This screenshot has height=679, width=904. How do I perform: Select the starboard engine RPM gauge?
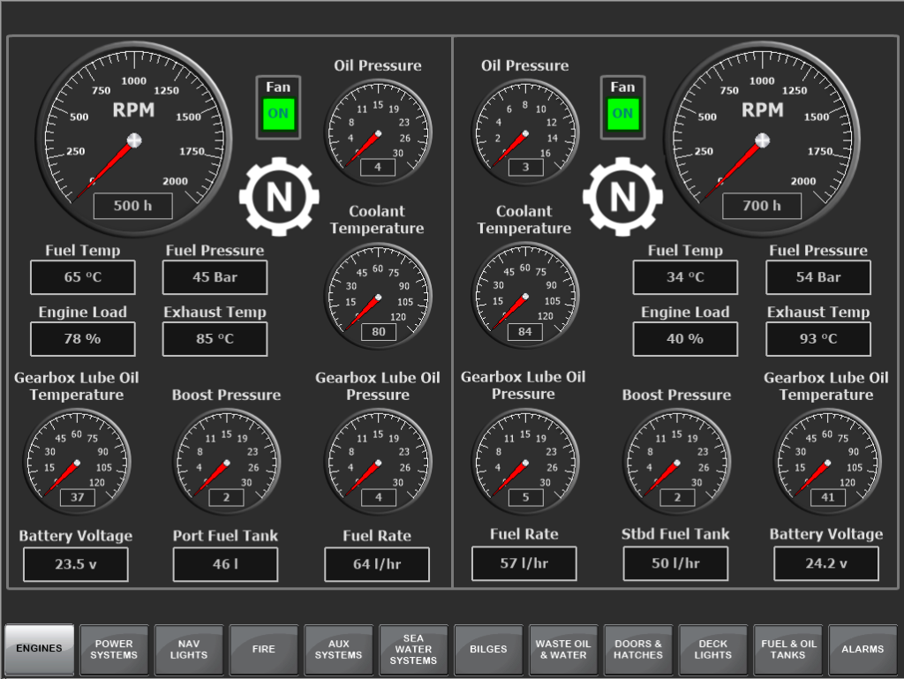coord(762,140)
